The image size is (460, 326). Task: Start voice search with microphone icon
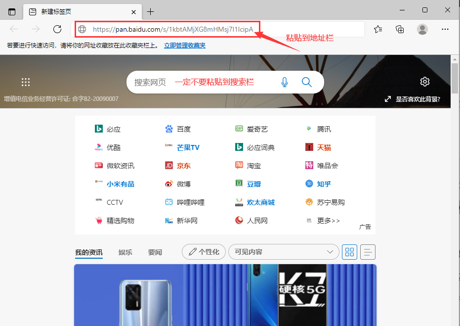(x=284, y=82)
